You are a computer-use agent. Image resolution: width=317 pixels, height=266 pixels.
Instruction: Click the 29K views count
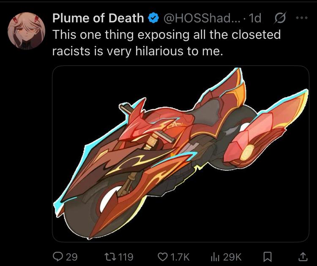point(232,257)
